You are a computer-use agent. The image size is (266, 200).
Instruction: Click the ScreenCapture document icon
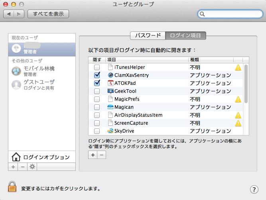pos(110,123)
